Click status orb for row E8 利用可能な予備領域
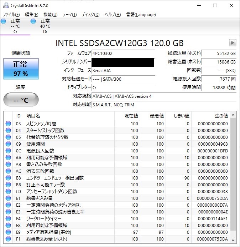The image size is (240, 247). click(x=8, y=225)
